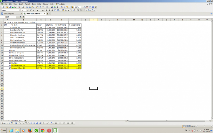The height and width of the screenshot is (133, 213).
Task: Click the Merge and Center icon
Action: [x=58, y=10]
